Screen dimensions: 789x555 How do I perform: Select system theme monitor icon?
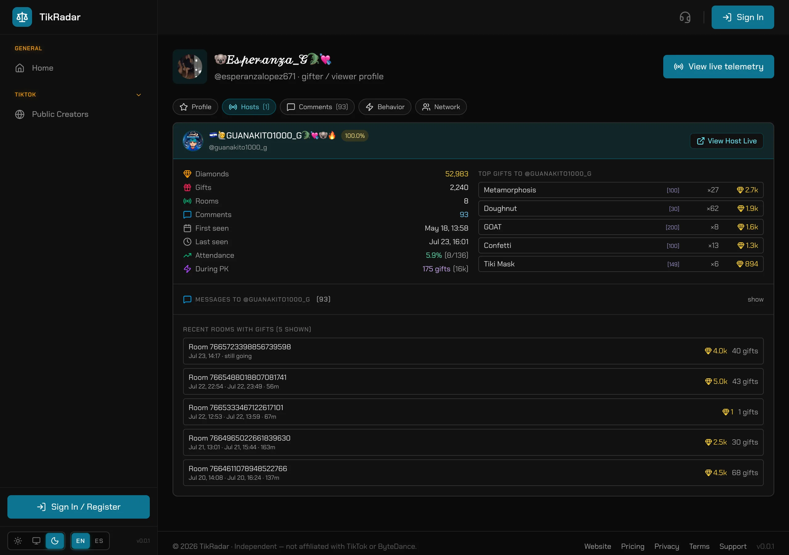click(x=36, y=541)
